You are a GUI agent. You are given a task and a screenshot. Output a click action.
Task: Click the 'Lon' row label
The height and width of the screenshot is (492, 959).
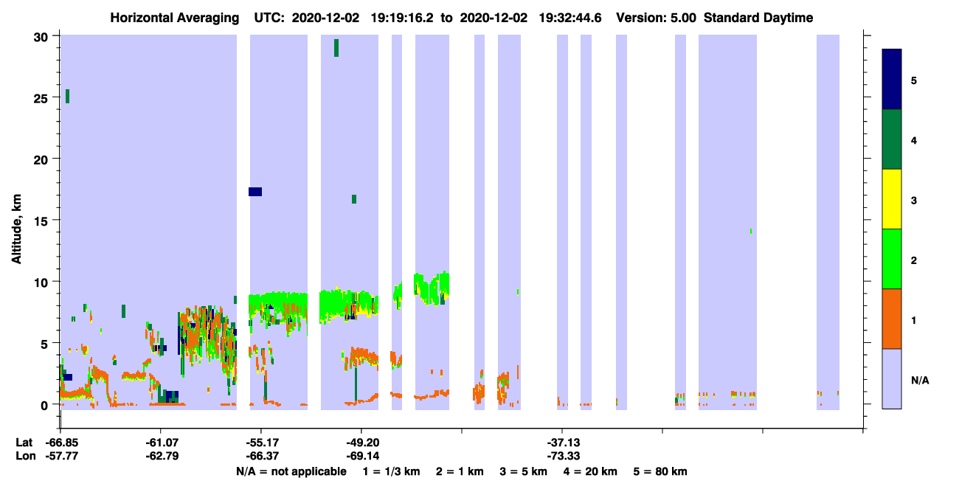click(x=24, y=456)
